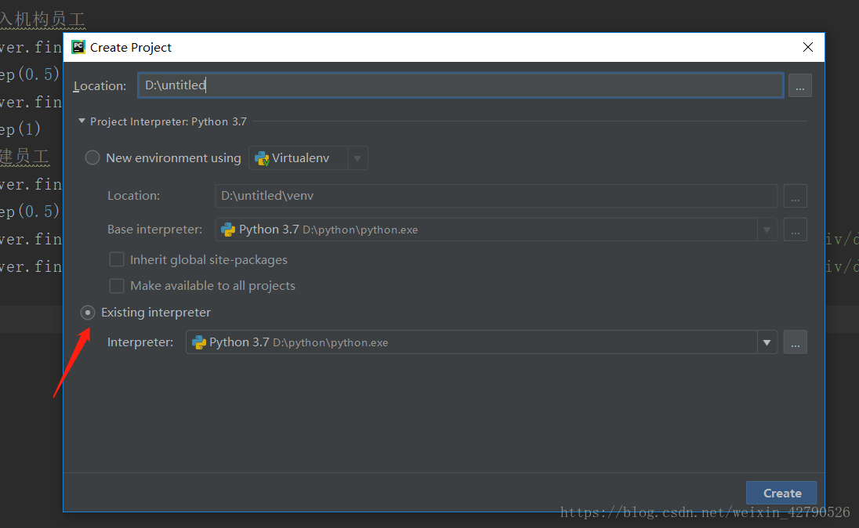
Task: Click the Virtualenv dropdown arrow
Action: click(x=357, y=158)
